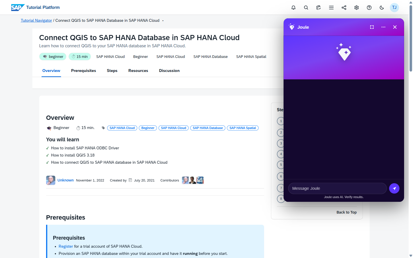Click the stopwatch icon beside 15 min.

[78, 128]
